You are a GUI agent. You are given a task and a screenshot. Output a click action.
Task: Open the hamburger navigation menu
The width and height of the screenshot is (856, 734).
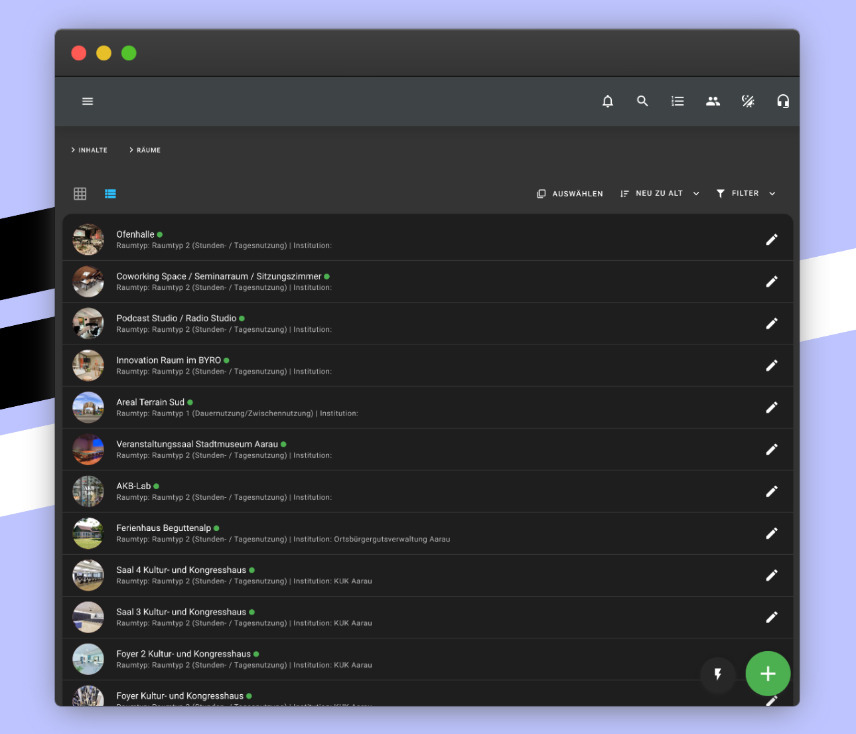pos(87,101)
